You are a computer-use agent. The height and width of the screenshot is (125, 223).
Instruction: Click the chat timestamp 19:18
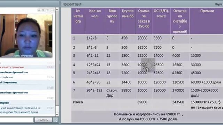tap(50, 87)
